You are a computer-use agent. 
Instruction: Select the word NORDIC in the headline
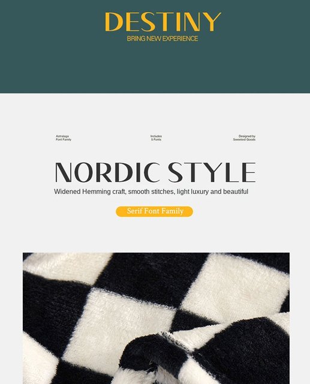point(108,172)
